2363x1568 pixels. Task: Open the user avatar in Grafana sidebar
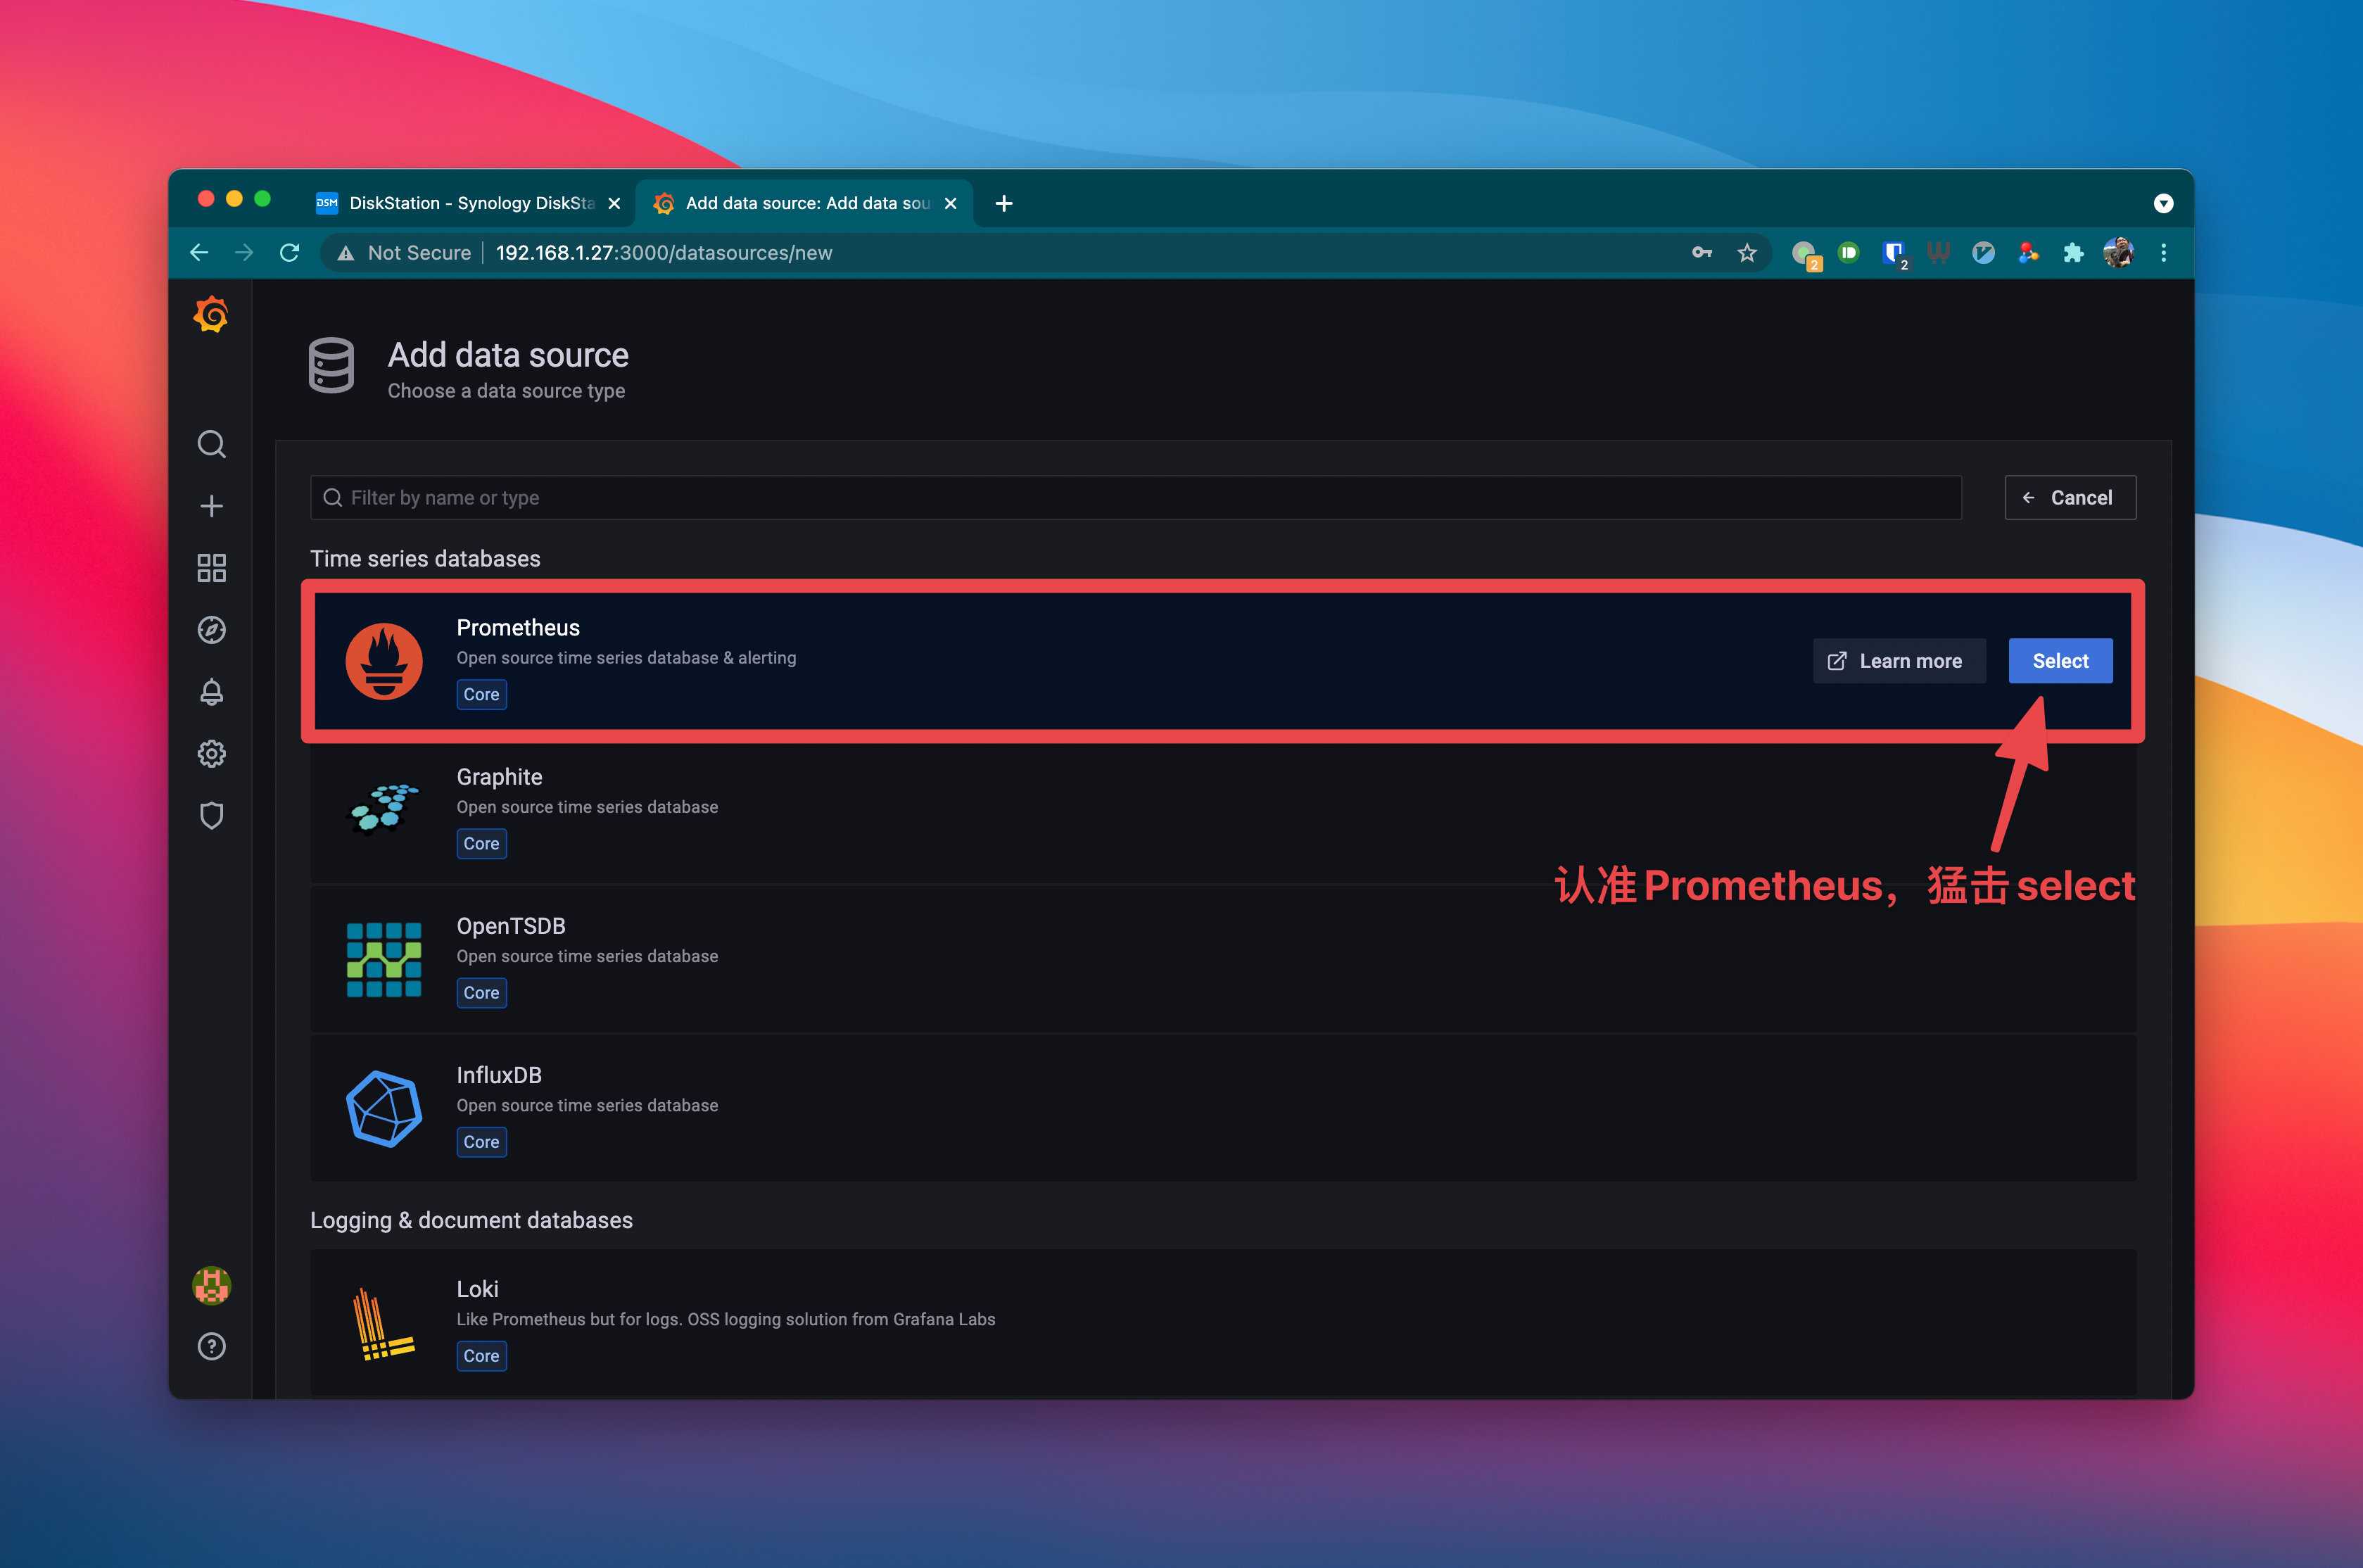(211, 1285)
